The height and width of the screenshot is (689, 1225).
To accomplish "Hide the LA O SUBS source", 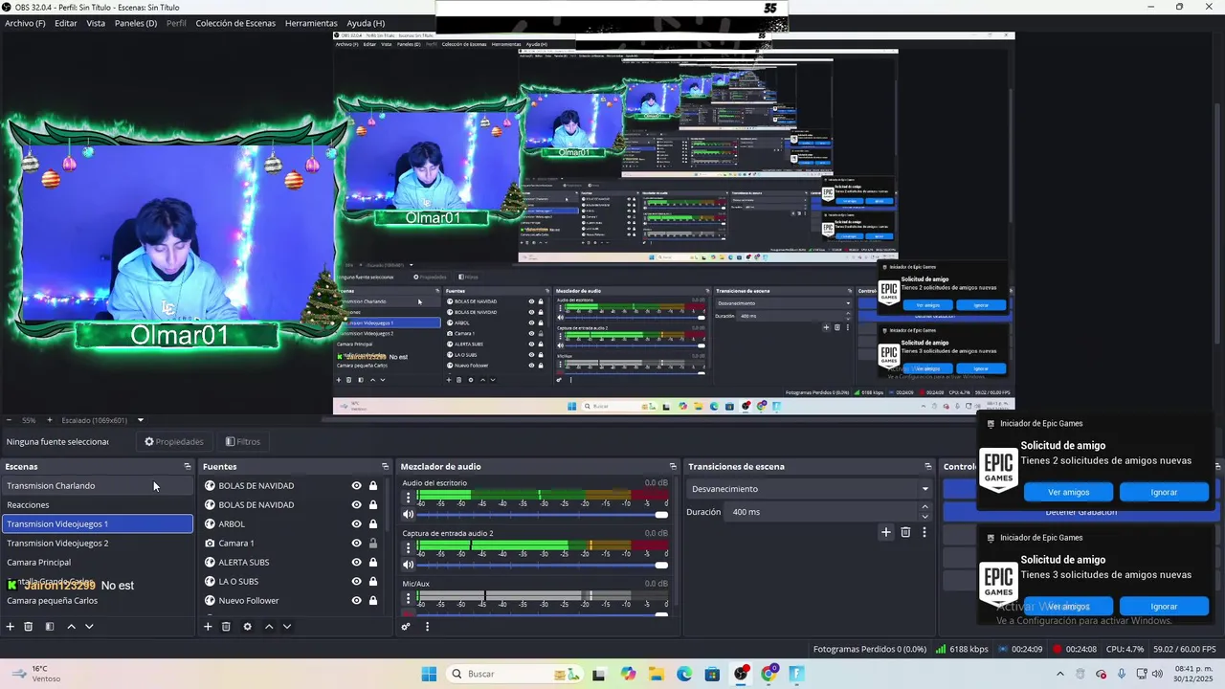I will 357,582.
